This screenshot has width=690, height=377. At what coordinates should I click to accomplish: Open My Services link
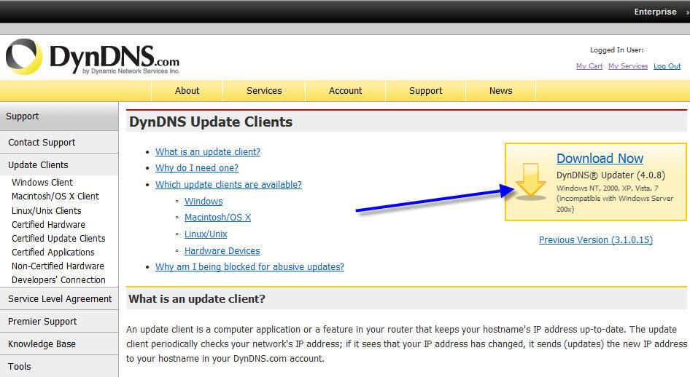coord(628,66)
